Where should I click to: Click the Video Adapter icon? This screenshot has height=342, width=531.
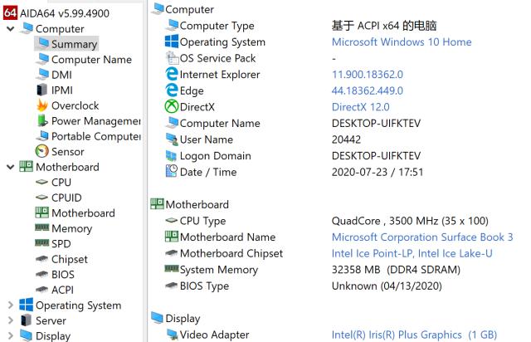click(173, 335)
